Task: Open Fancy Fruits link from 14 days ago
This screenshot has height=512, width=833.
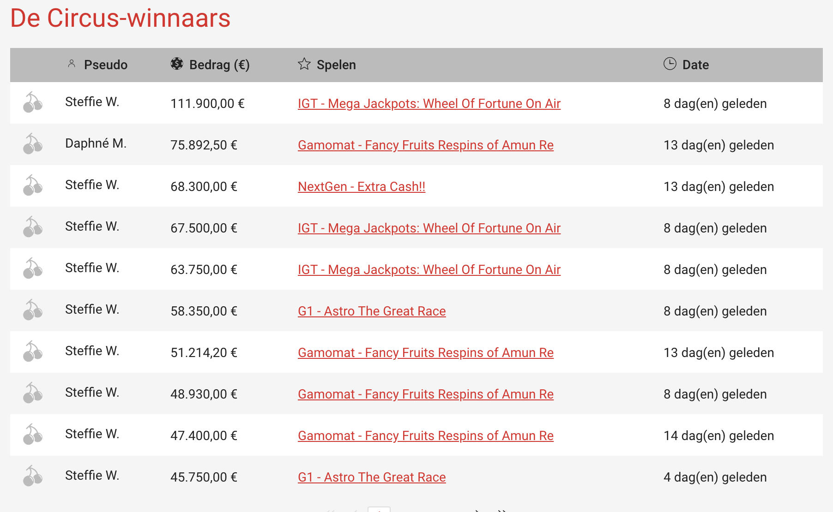Action: (425, 436)
